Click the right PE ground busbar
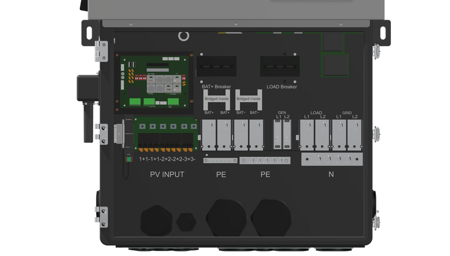Screen dimensions: 450x256 265,160
